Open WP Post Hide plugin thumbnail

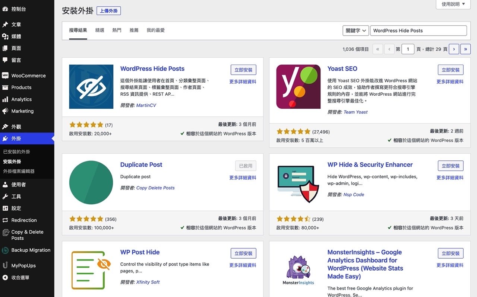pyautogui.click(x=91, y=270)
